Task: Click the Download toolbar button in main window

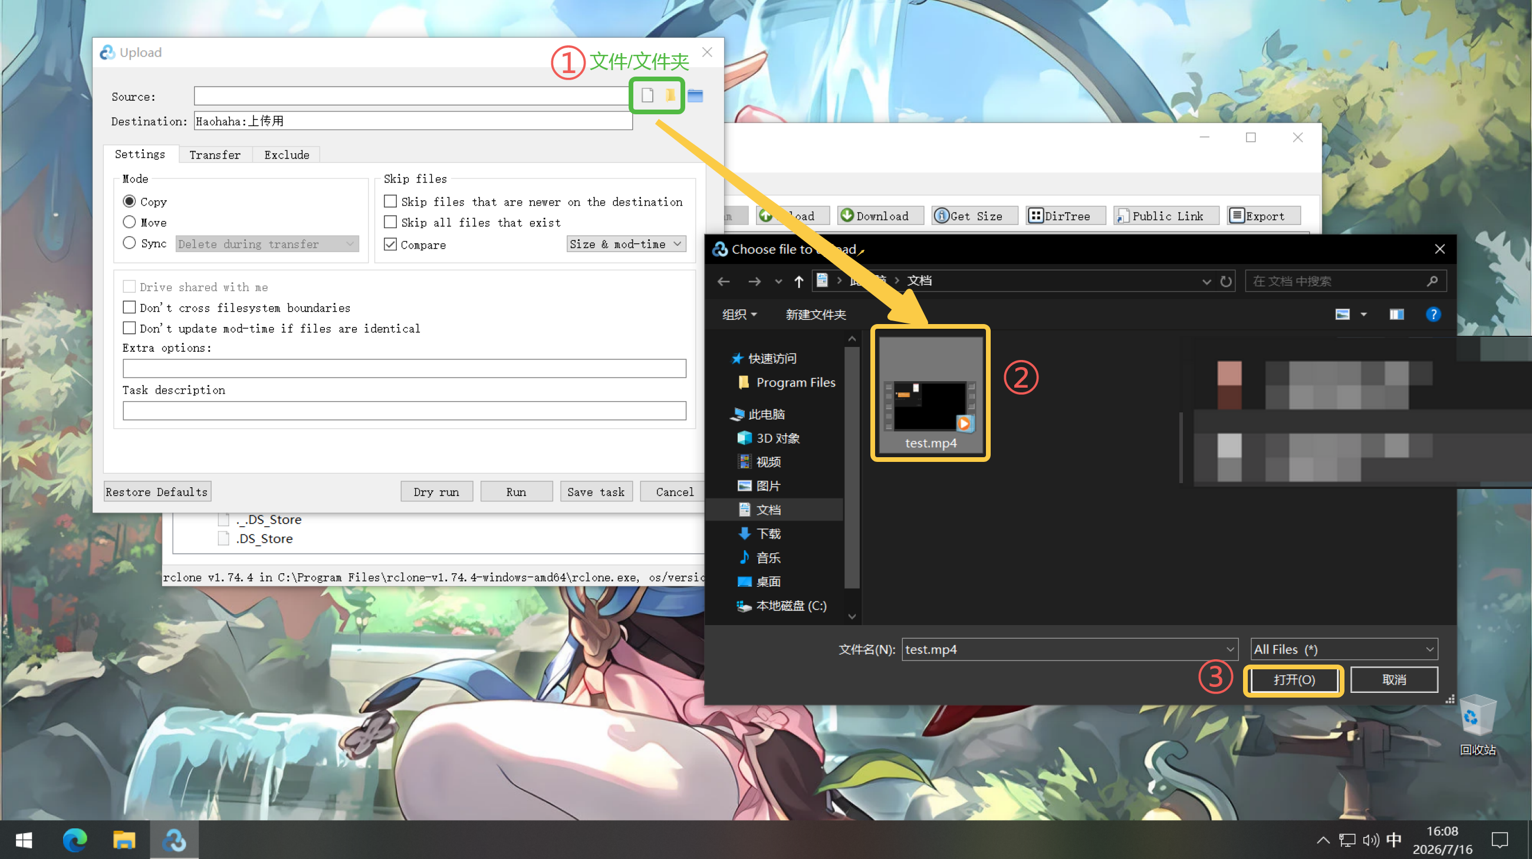Action: point(881,216)
